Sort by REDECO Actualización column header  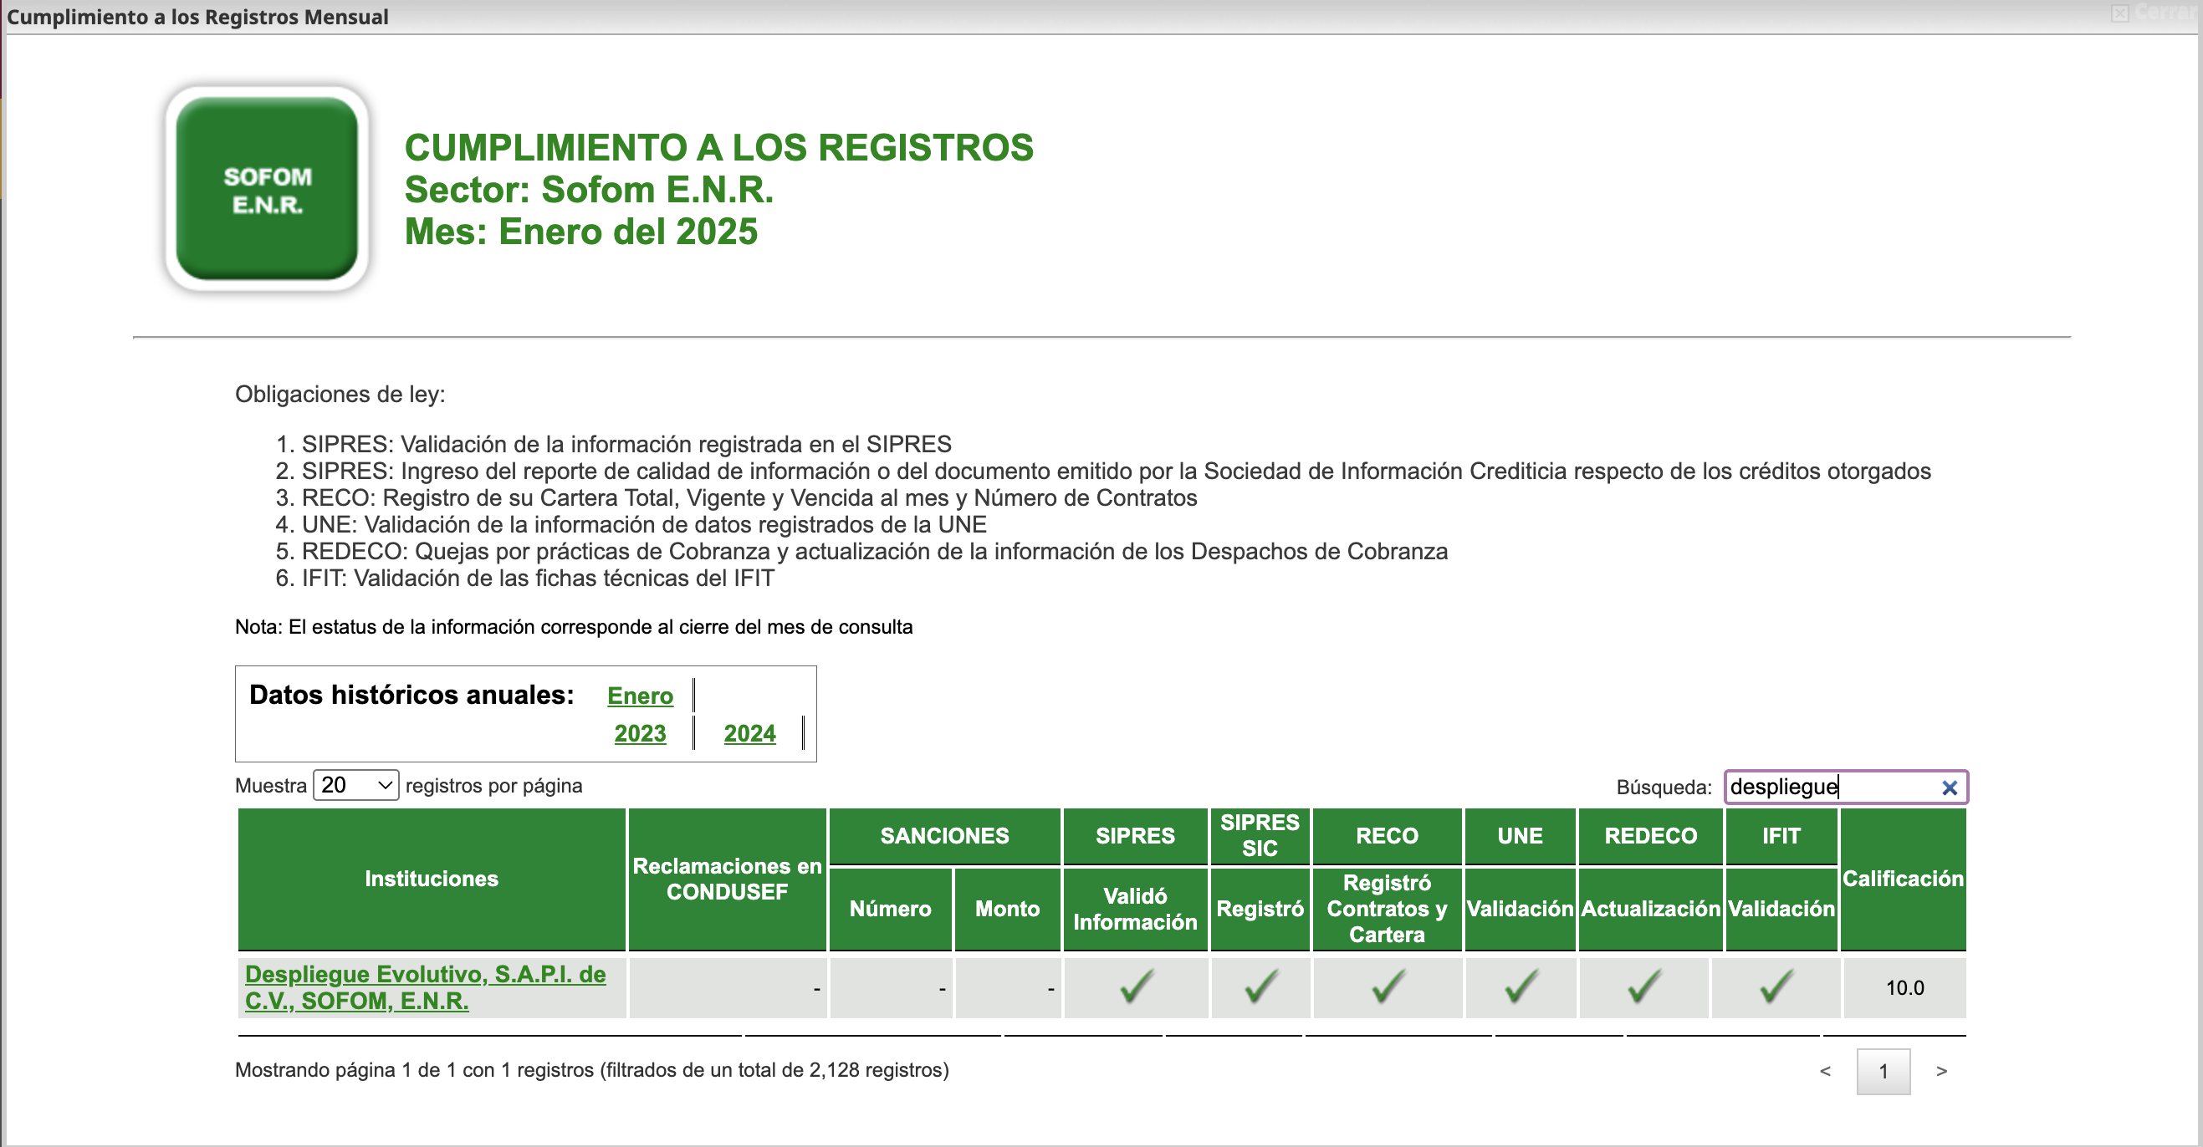coord(1650,909)
